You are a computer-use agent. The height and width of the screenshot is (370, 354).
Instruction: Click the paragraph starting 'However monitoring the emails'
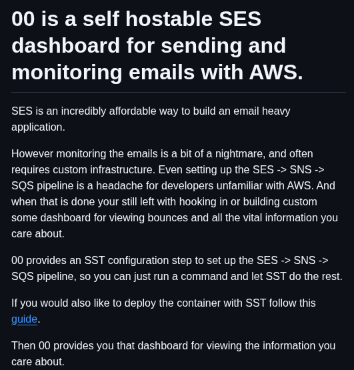point(175,194)
